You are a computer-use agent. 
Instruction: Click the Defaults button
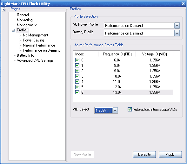point(144,155)
